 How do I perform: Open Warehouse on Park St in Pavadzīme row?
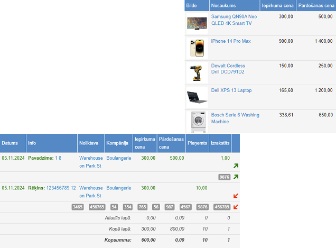coord(91,162)
